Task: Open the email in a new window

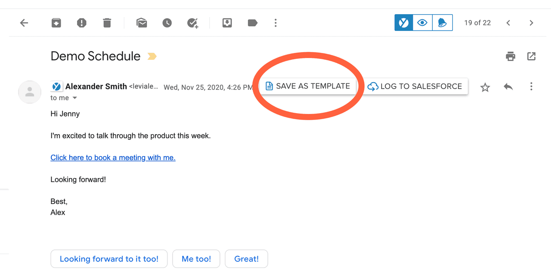Action: click(x=531, y=56)
